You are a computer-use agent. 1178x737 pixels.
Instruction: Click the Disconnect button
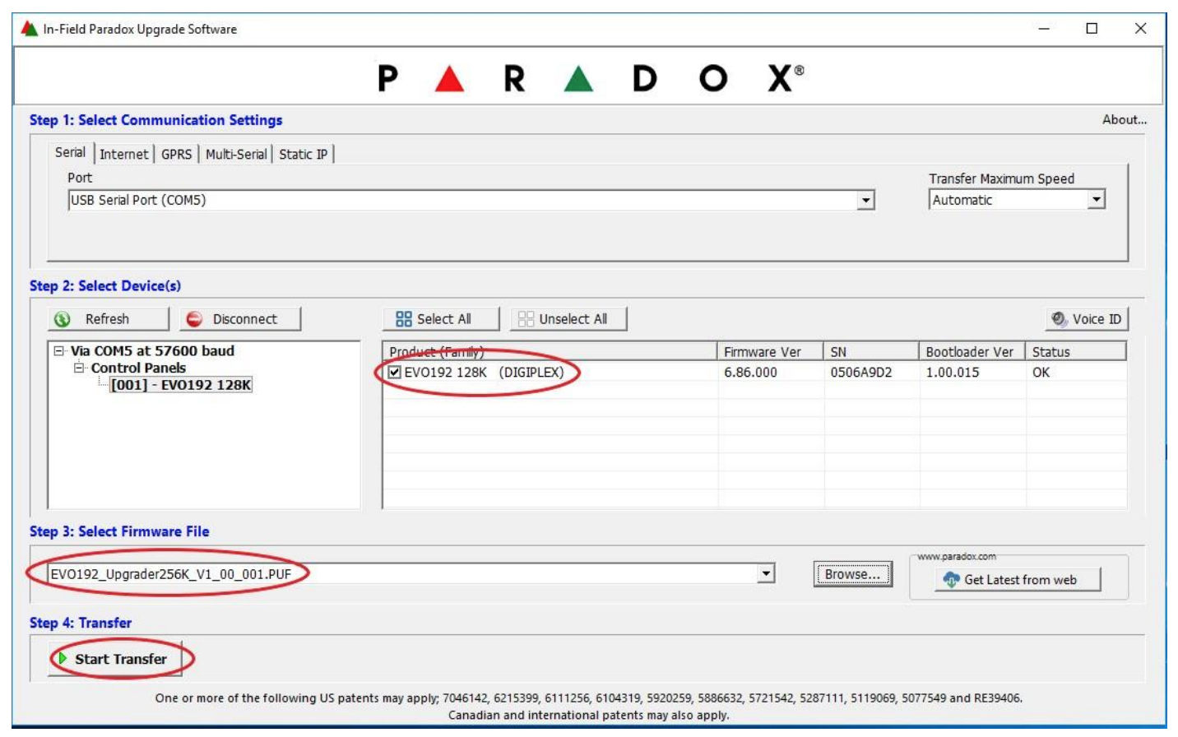pos(240,319)
